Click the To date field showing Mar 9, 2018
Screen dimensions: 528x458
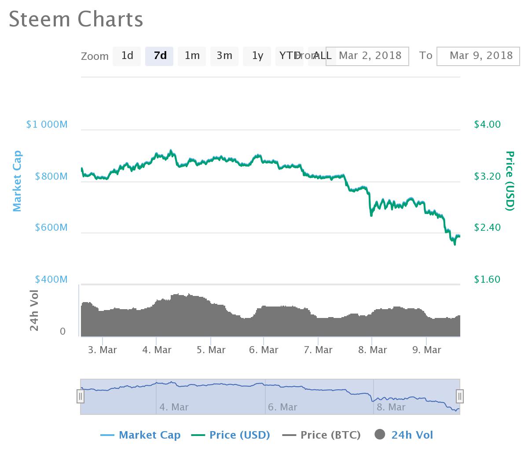(478, 56)
